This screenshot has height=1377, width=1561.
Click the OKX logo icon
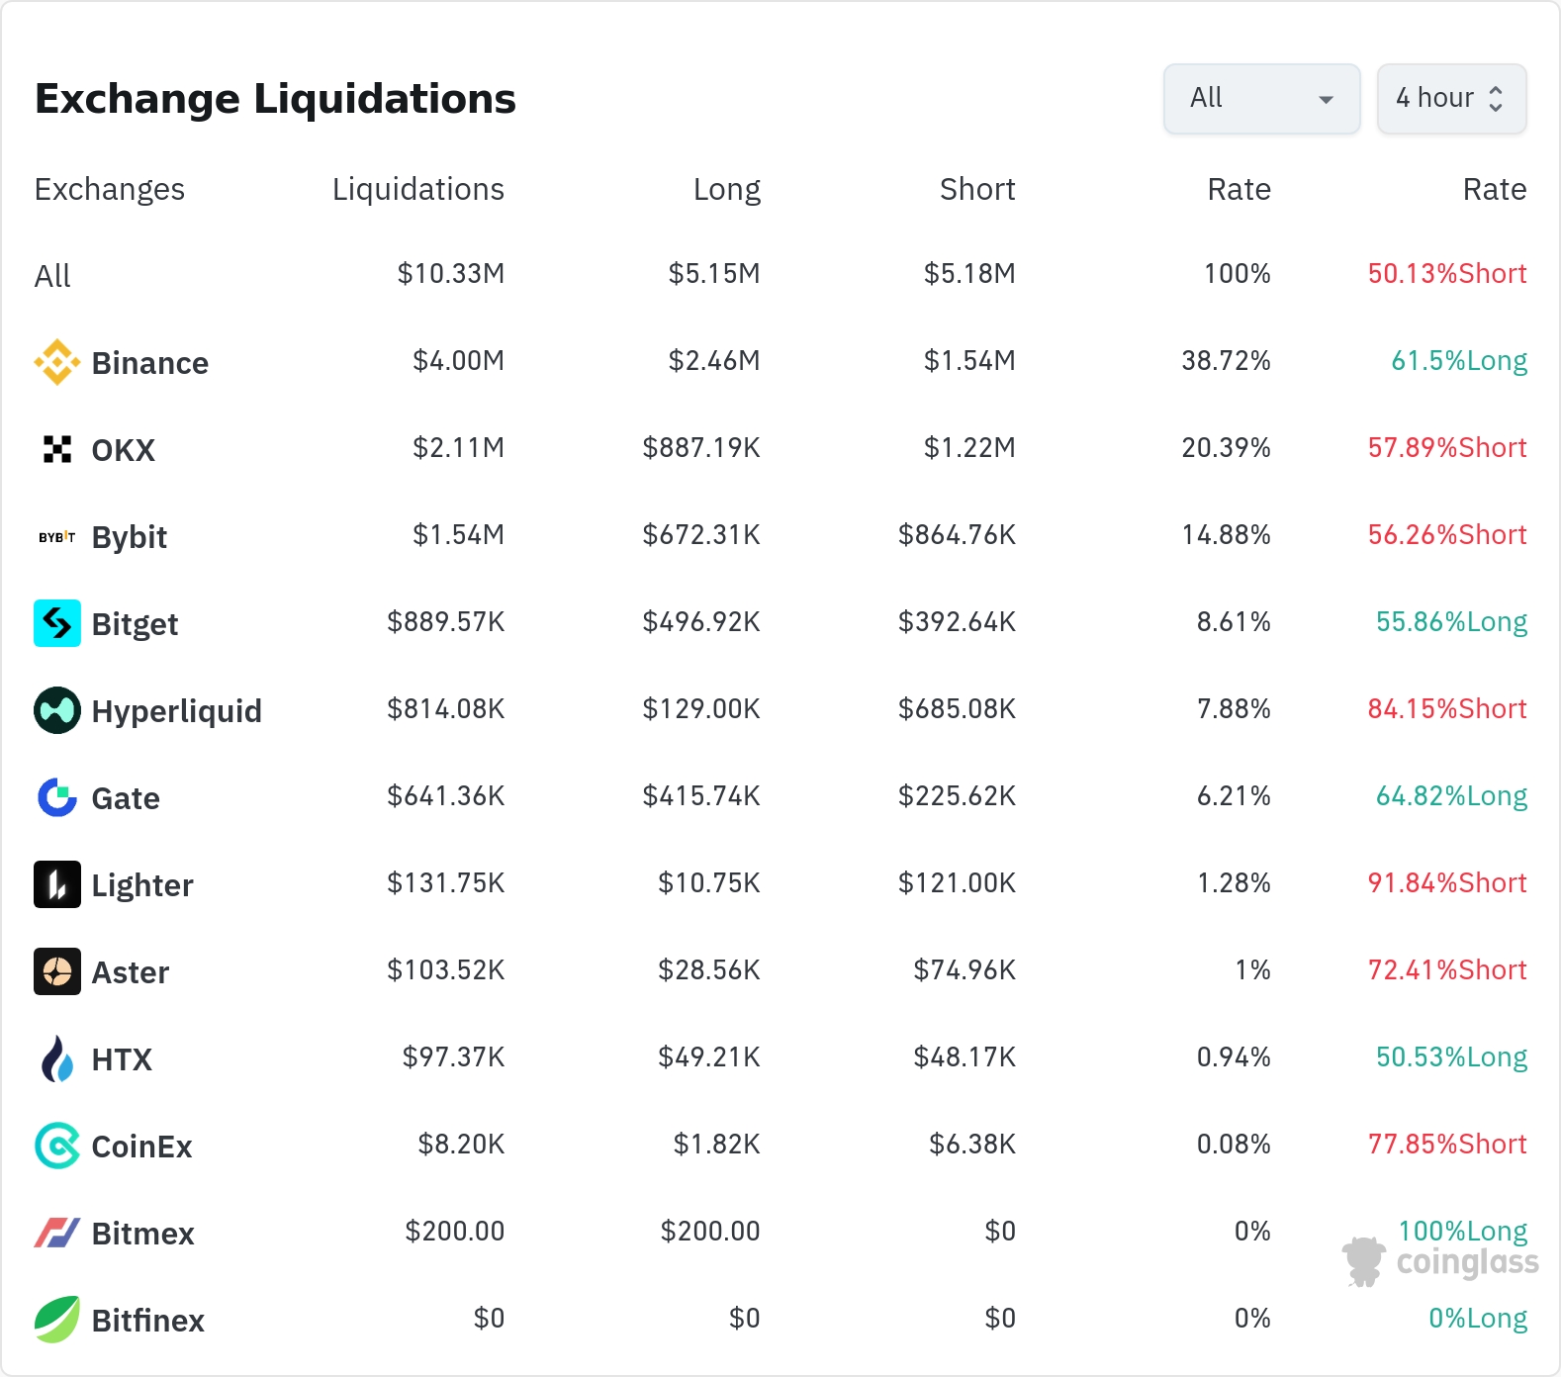pyautogui.click(x=57, y=449)
